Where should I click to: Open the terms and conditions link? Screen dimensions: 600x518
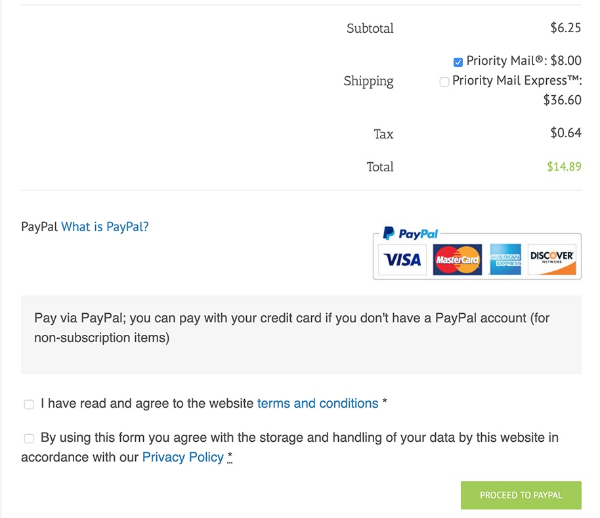(318, 403)
